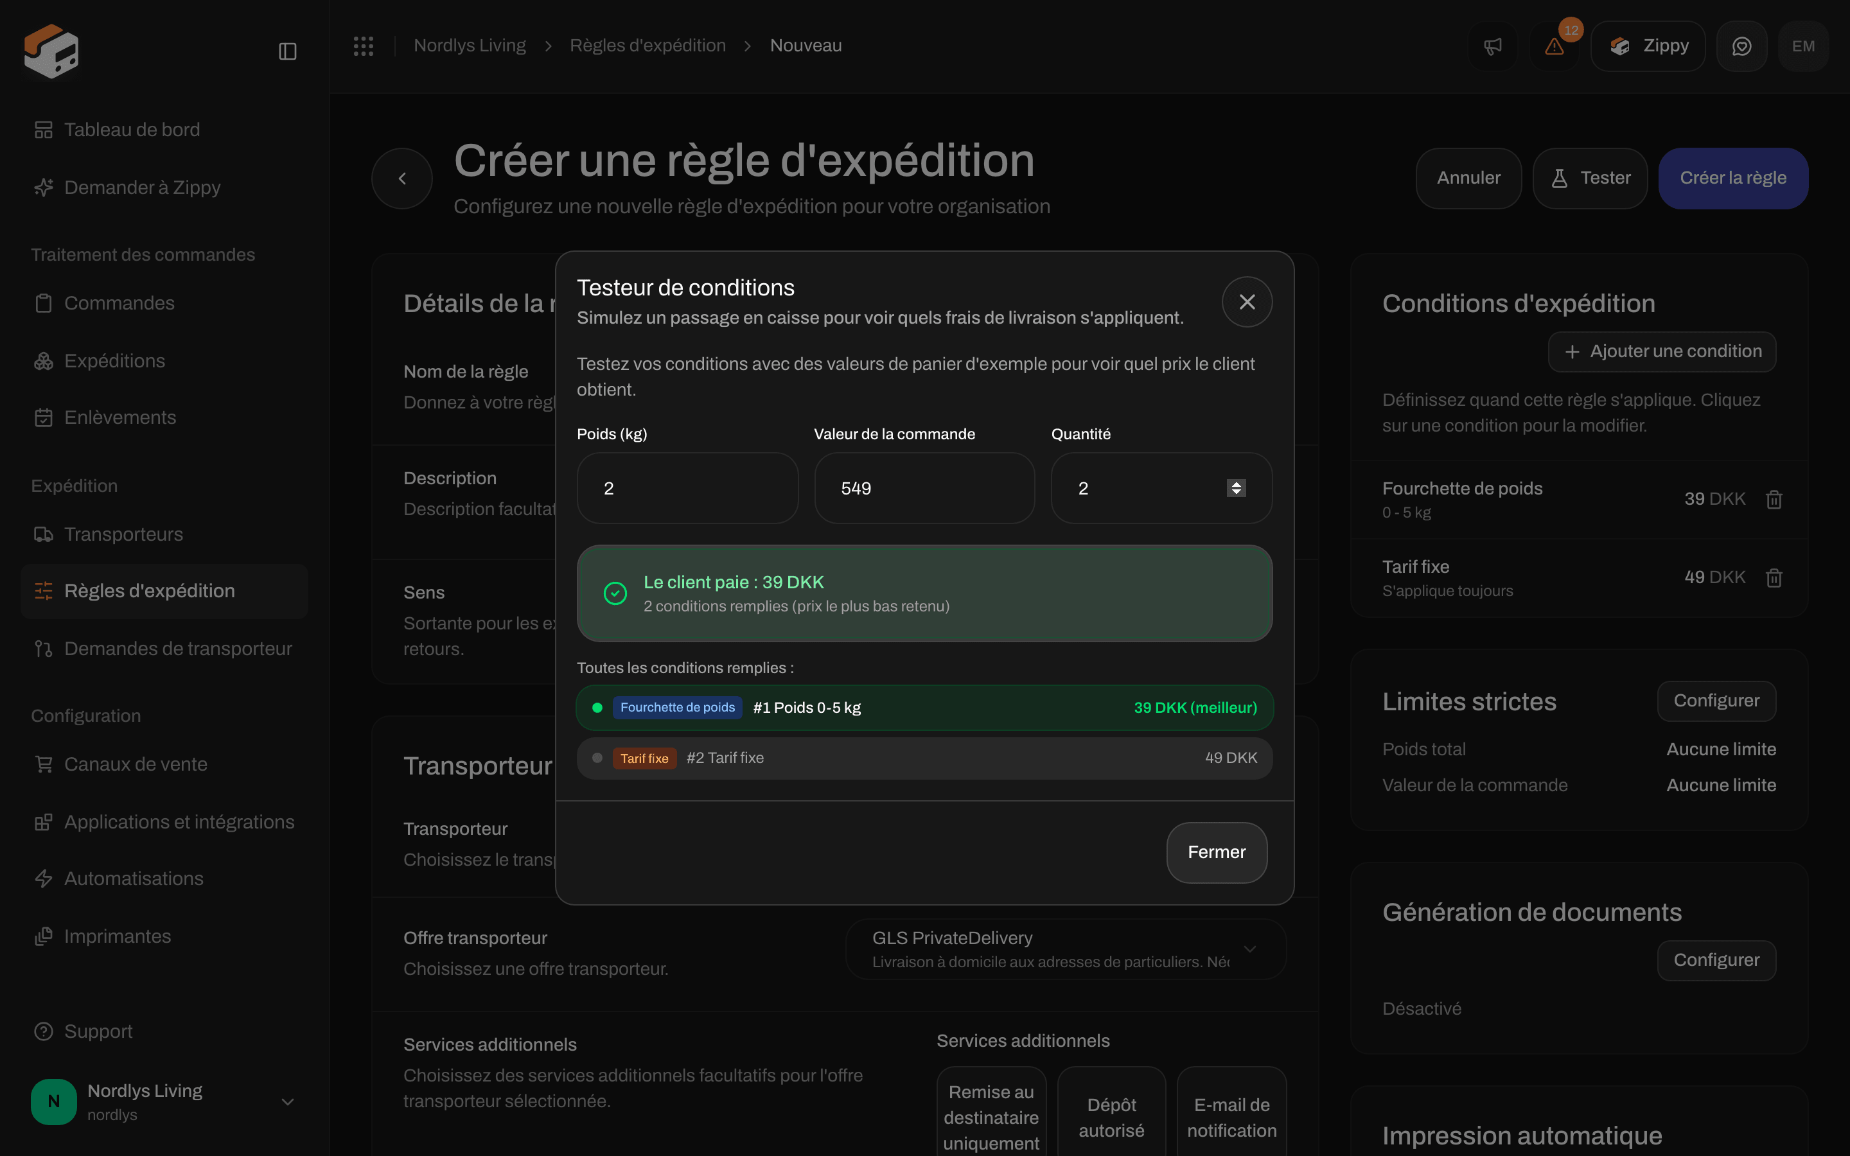The height and width of the screenshot is (1156, 1850).
Task: Click Configurer in Limites strictes
Action: pyautogui.click(x=1716, y=701)
